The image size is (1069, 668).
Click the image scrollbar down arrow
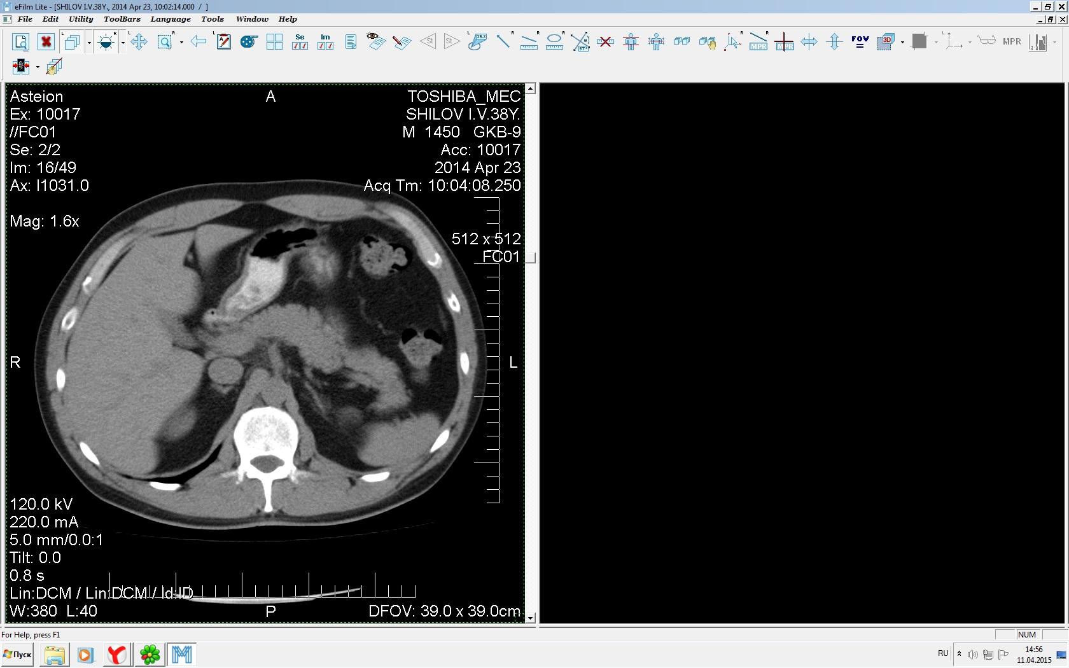[x=530, y=618]
